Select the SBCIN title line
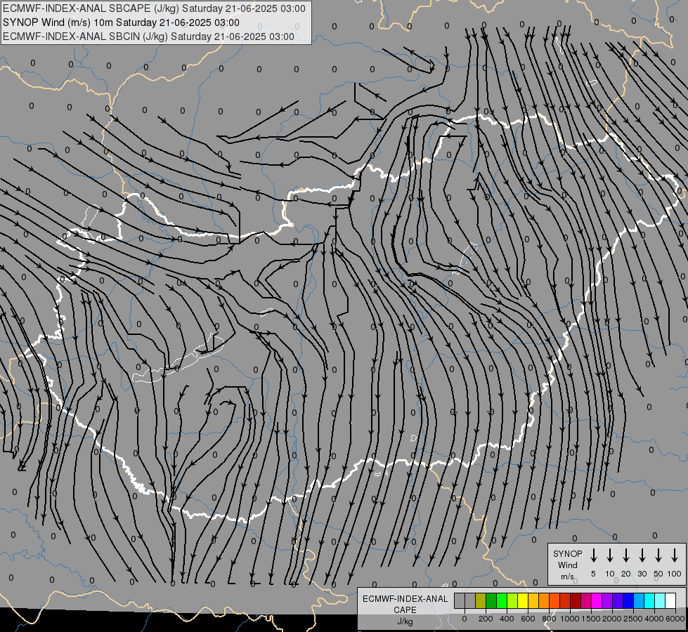 pos(148,37)
